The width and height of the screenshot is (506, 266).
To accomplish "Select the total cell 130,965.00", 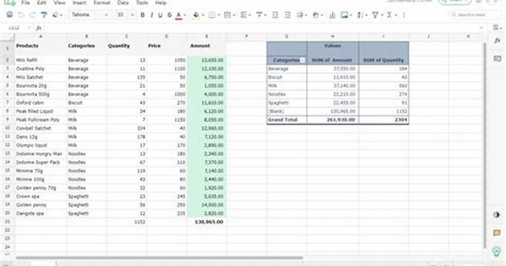I will tap(206, 222).
